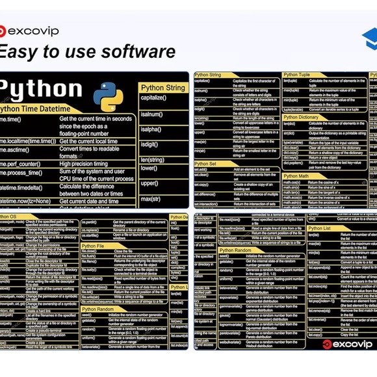Click 'Convert times to readable formats' text
The height and width of the screenshot is (377, 377).
tap(89, 153)
